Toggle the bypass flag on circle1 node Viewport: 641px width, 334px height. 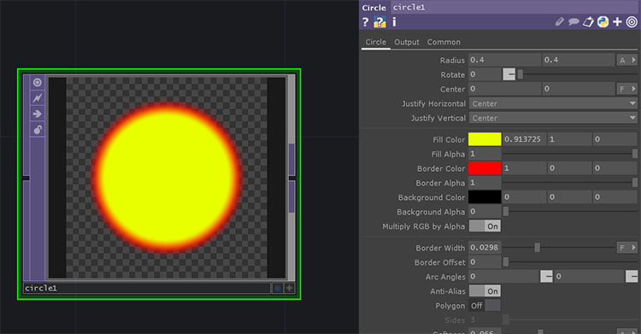pos(38,98)
